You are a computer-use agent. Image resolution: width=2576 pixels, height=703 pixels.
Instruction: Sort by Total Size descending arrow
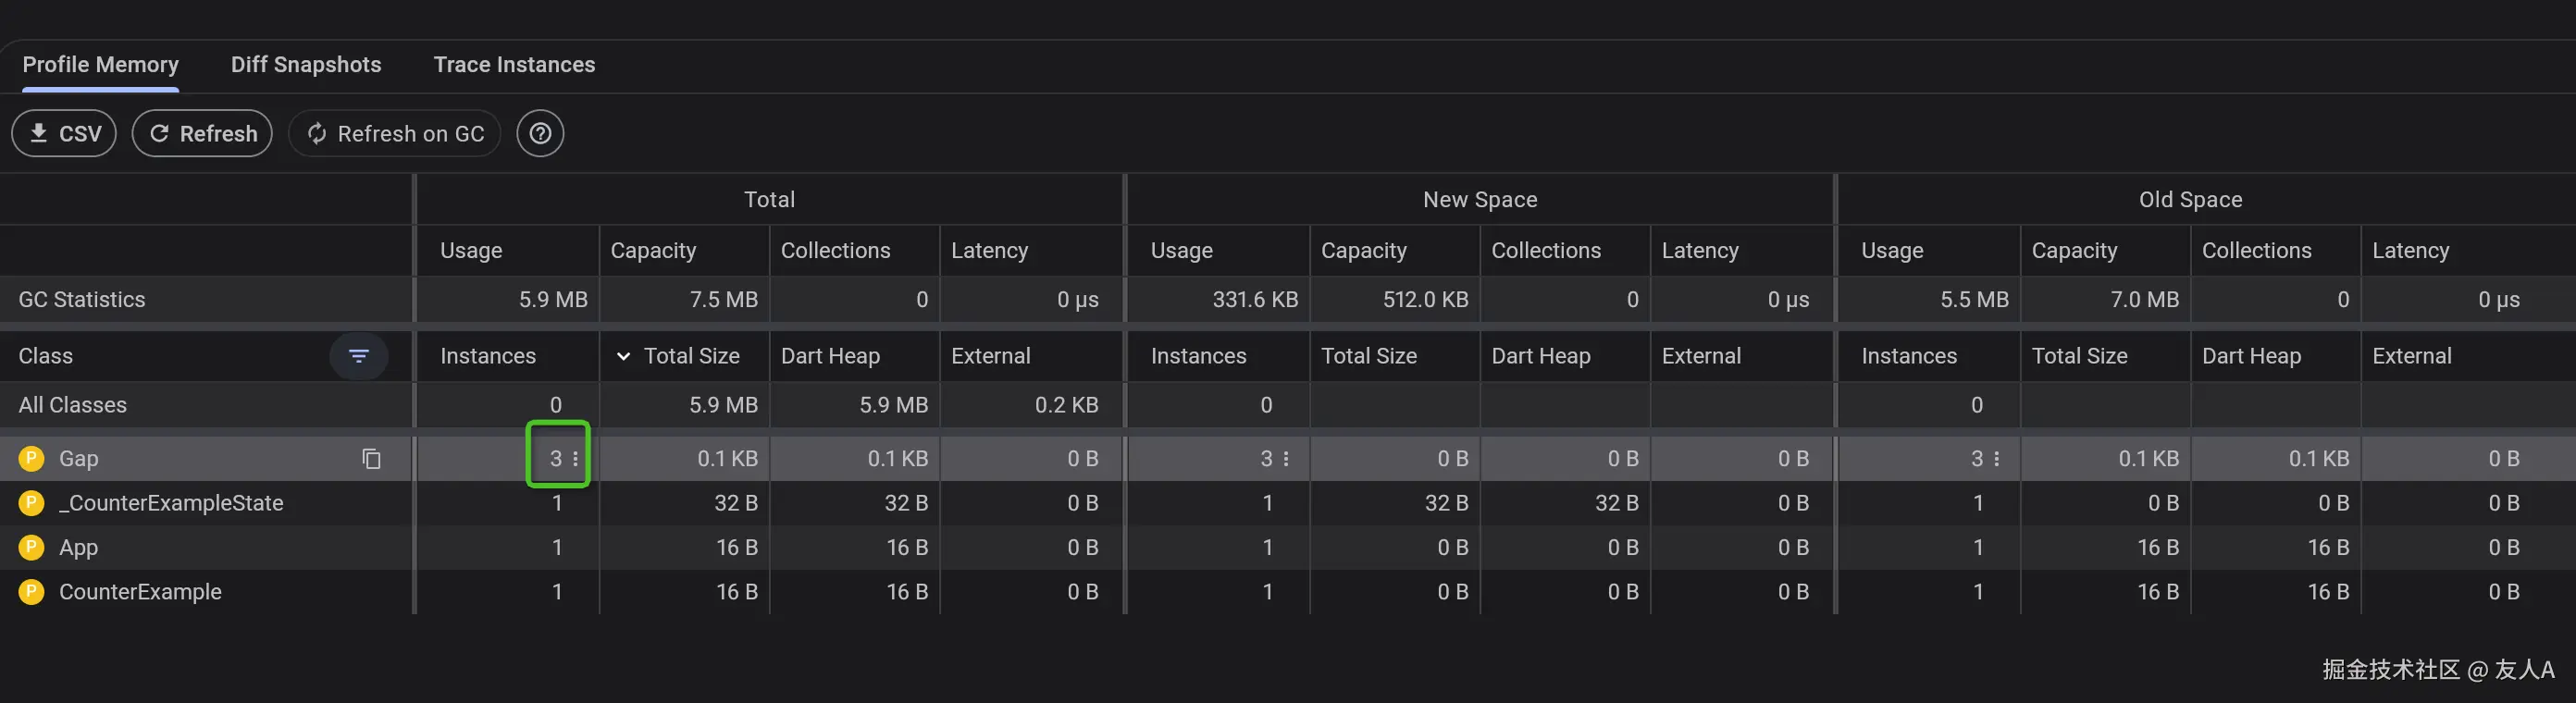coord(623,356)
